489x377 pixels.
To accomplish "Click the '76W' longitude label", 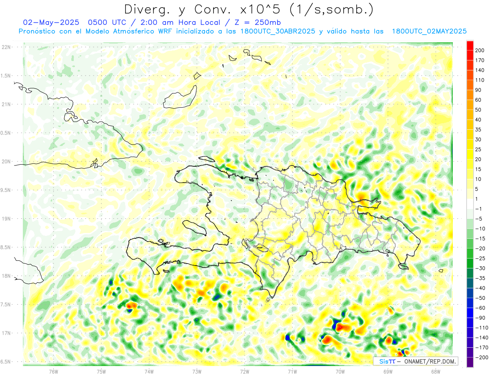I will pyautogui.click(x=53, y=371).
